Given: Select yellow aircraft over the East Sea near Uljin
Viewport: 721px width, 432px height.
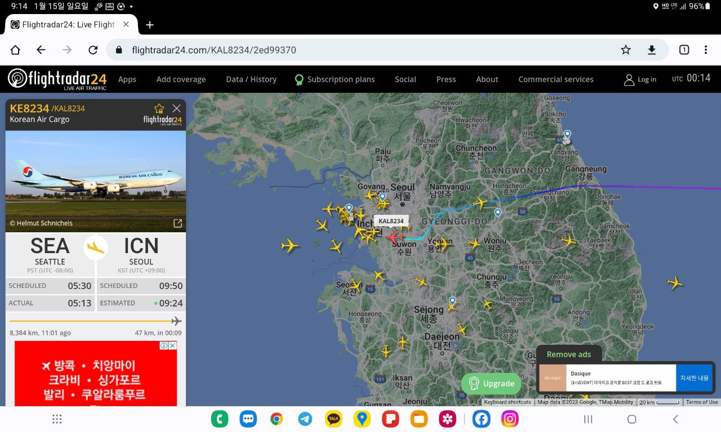Looking at the screenshot, I should [675, 282].
